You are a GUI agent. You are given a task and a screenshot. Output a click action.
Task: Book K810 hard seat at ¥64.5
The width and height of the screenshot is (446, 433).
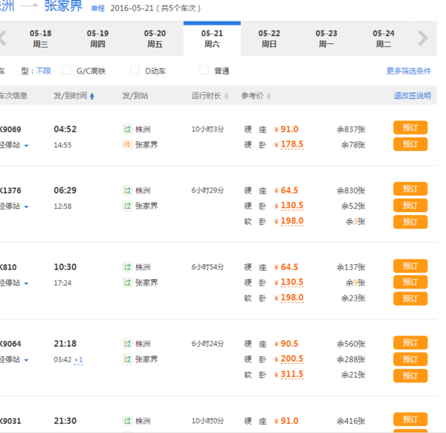pyautogui.click(x=410, y=266)
